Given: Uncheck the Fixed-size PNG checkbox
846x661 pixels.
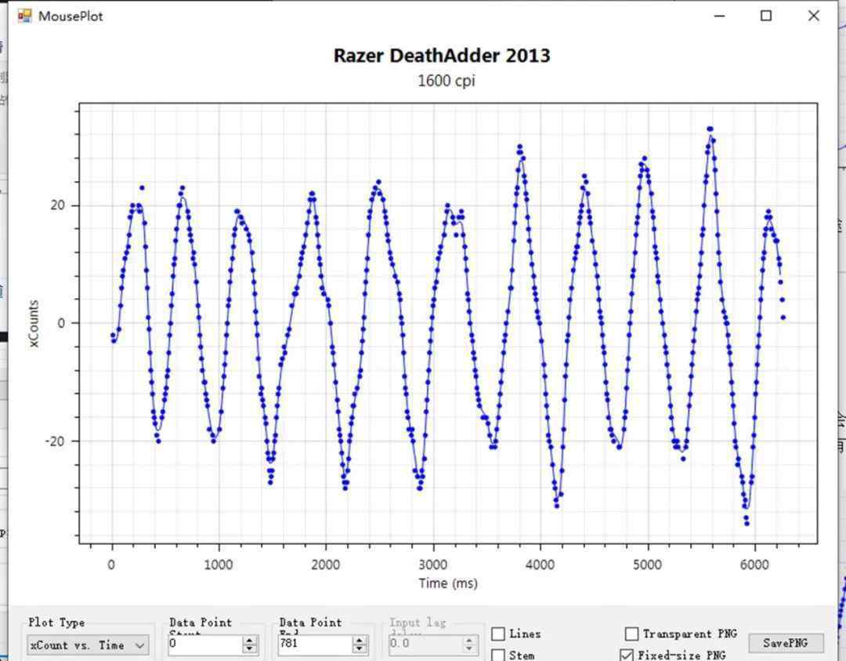Looking at the screenshot, I should tap(627, 656).
